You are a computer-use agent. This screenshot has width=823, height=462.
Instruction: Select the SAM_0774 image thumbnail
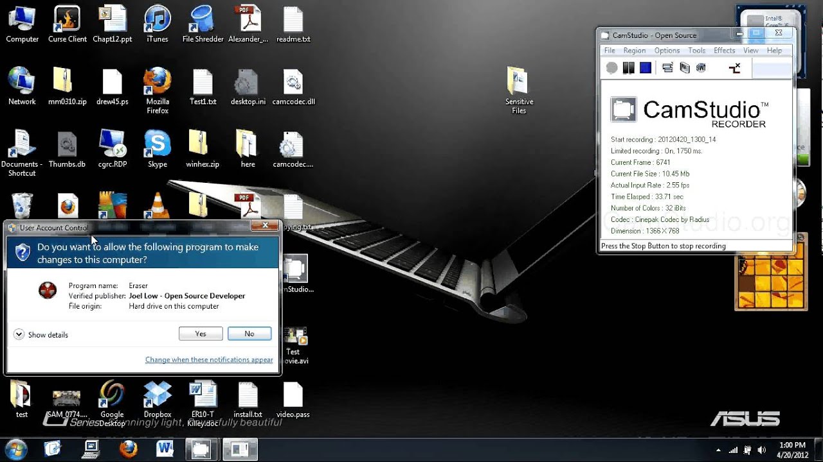(x=67, y=403)
